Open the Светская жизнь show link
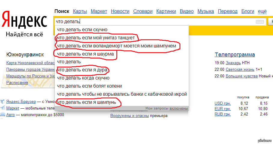This screenshot has height=144, width=273. tap(240, 70)
